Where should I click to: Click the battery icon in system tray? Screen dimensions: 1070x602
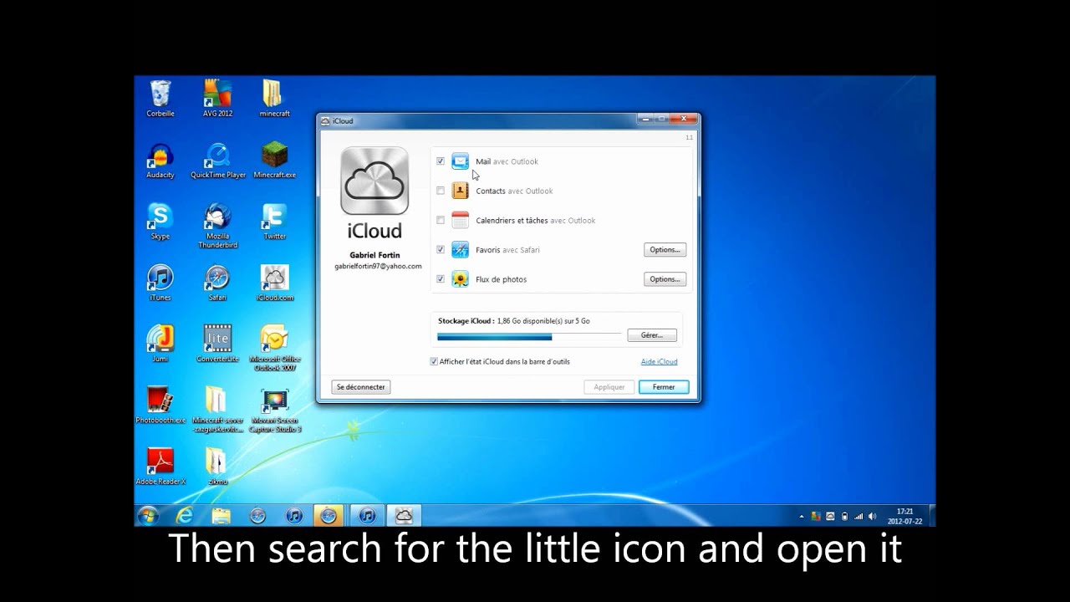[844, 517]
